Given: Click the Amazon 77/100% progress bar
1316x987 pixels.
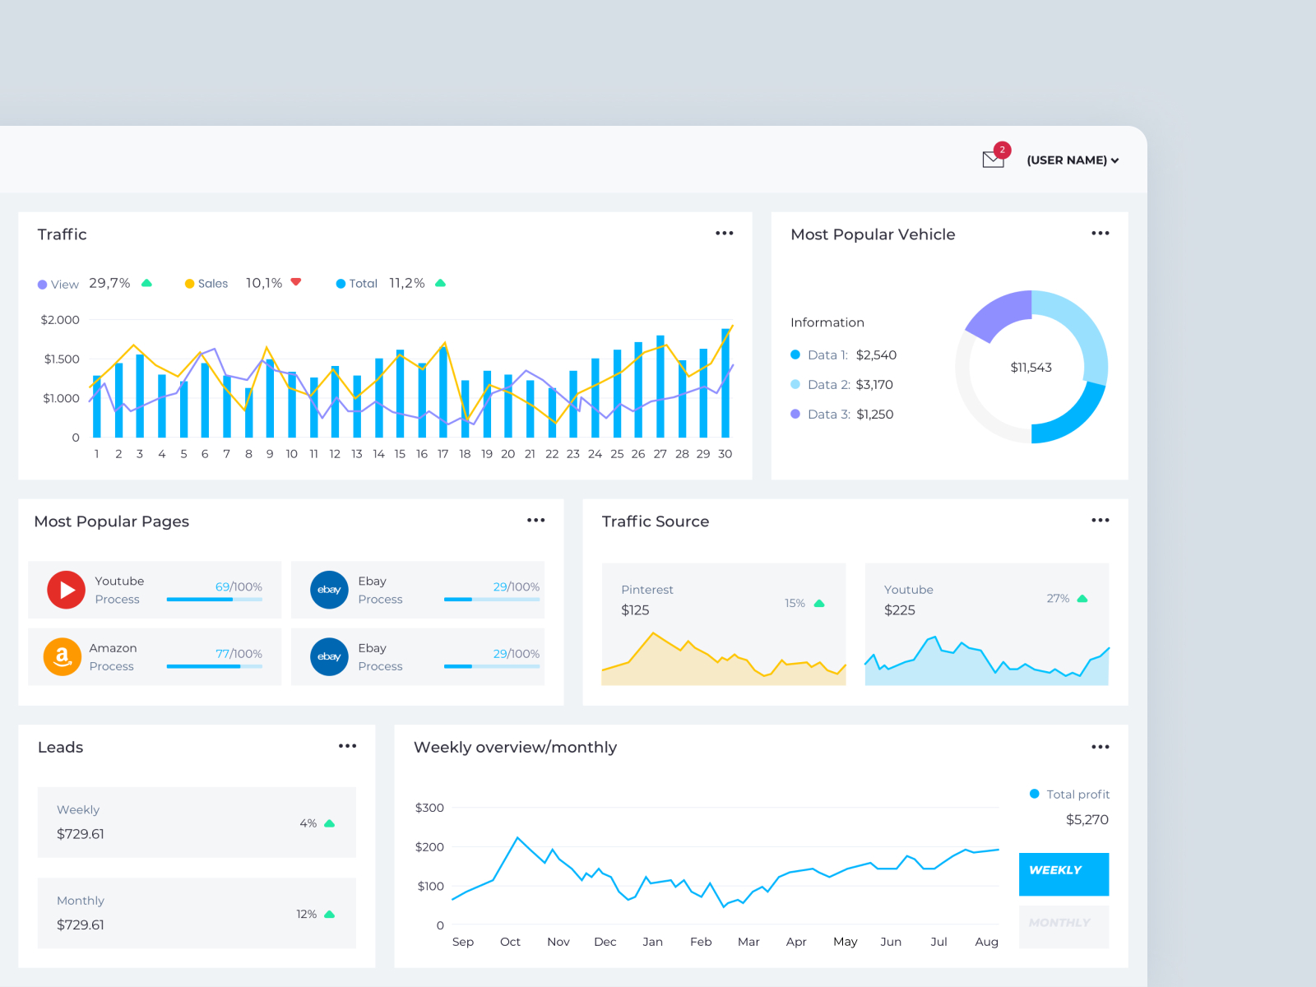Looking at the screenshot, I should (215, 666).
